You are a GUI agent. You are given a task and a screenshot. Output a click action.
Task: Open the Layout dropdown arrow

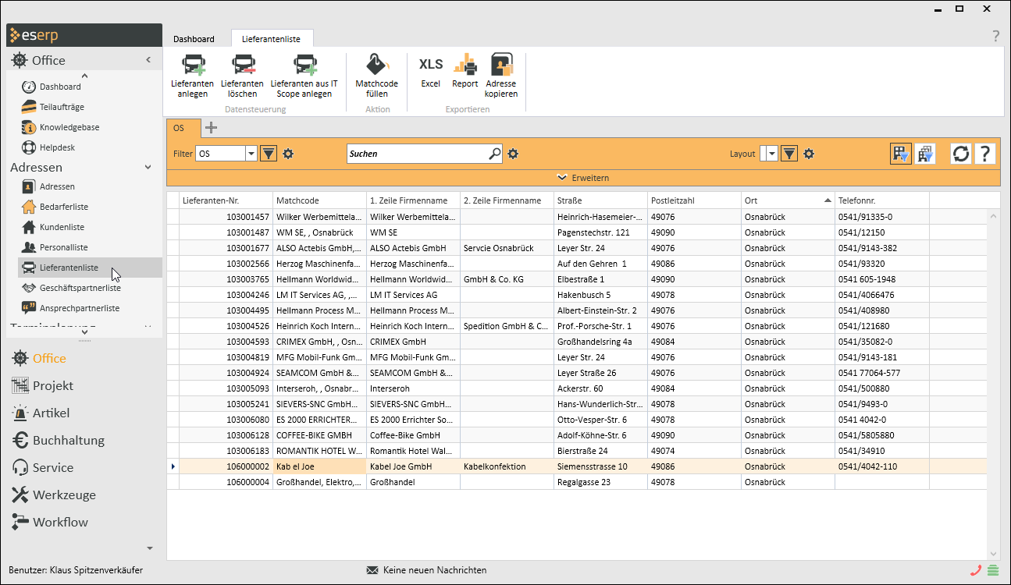point(773,154)
